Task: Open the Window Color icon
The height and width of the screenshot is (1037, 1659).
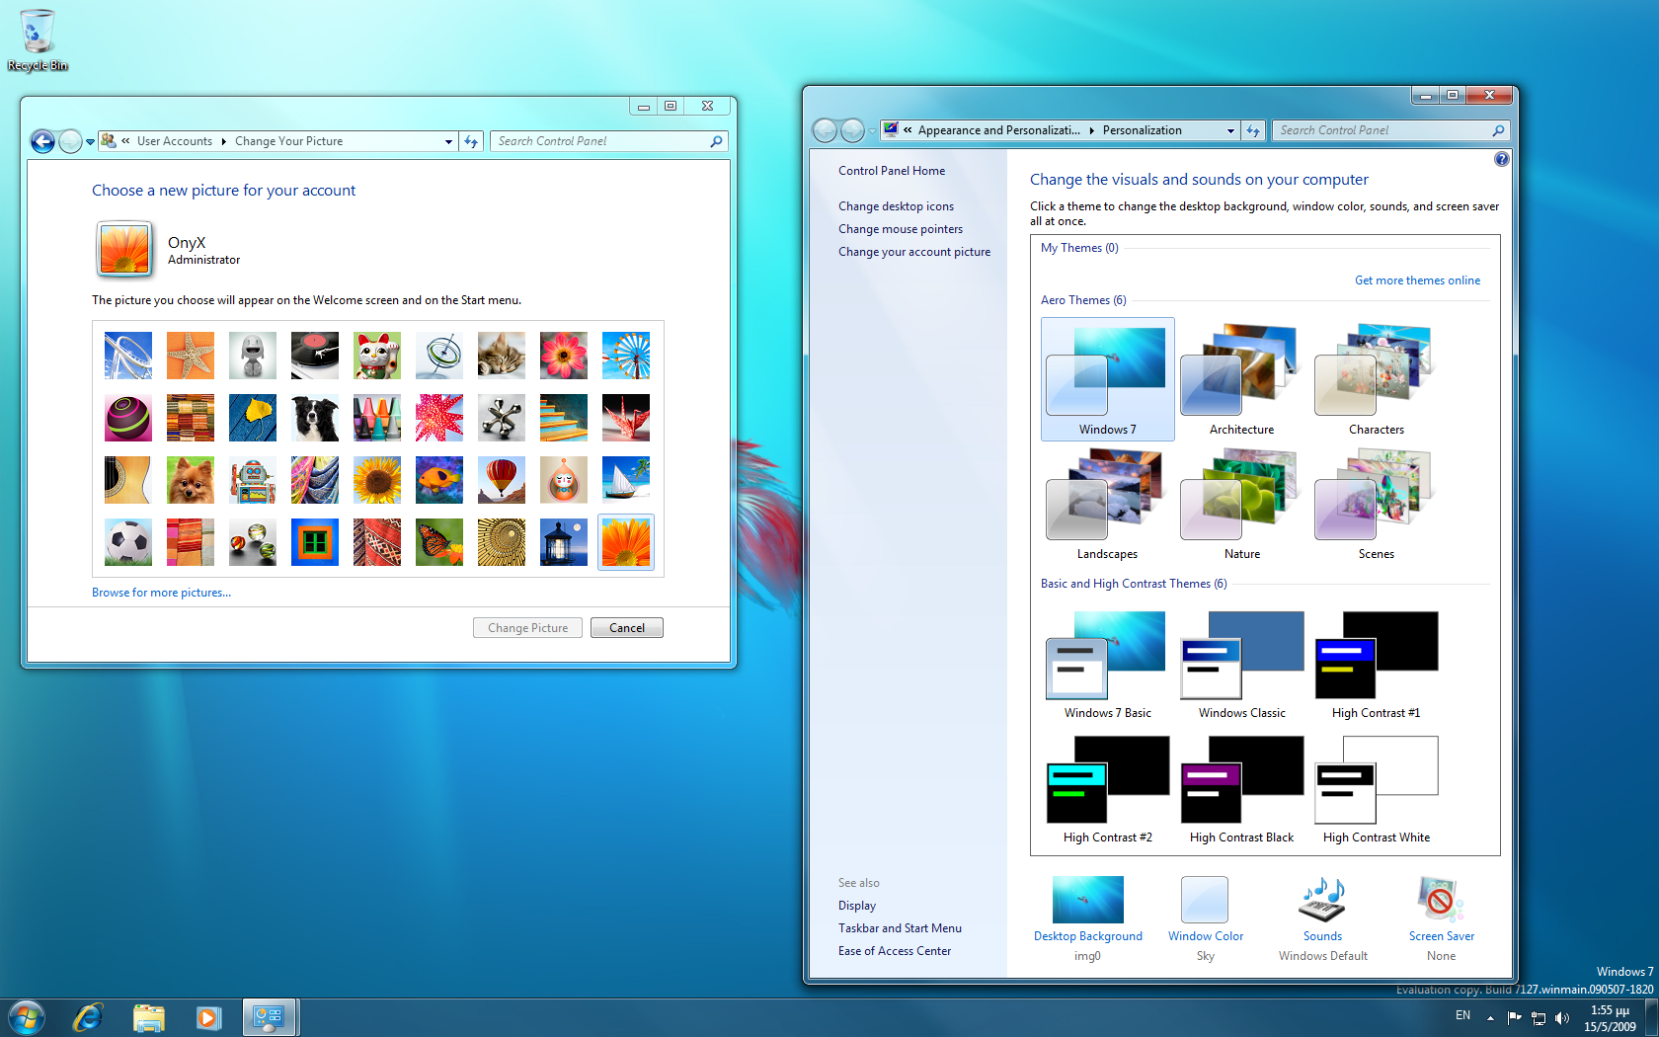Action: pyautogui.click(x=1205, y=900)
